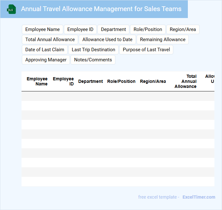Viewport: 222px width, 210px height.
Task: Click the first empty table row
Action: pyautogui.click(x=118, y=96)
